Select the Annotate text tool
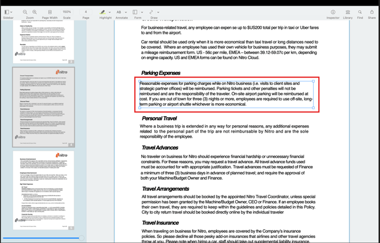Screen dimensions: 380x243 click(x=120, y=11)
